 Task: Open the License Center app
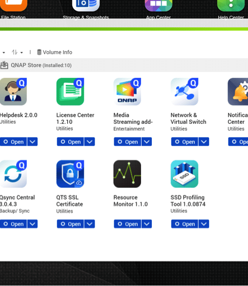70,142
